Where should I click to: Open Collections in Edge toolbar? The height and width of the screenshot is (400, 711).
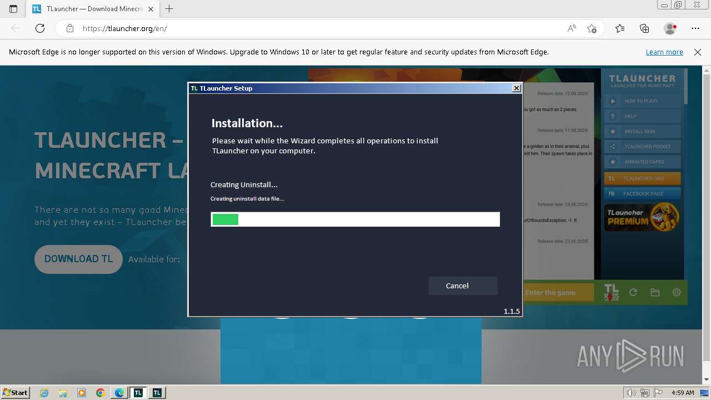click(644, 28)
